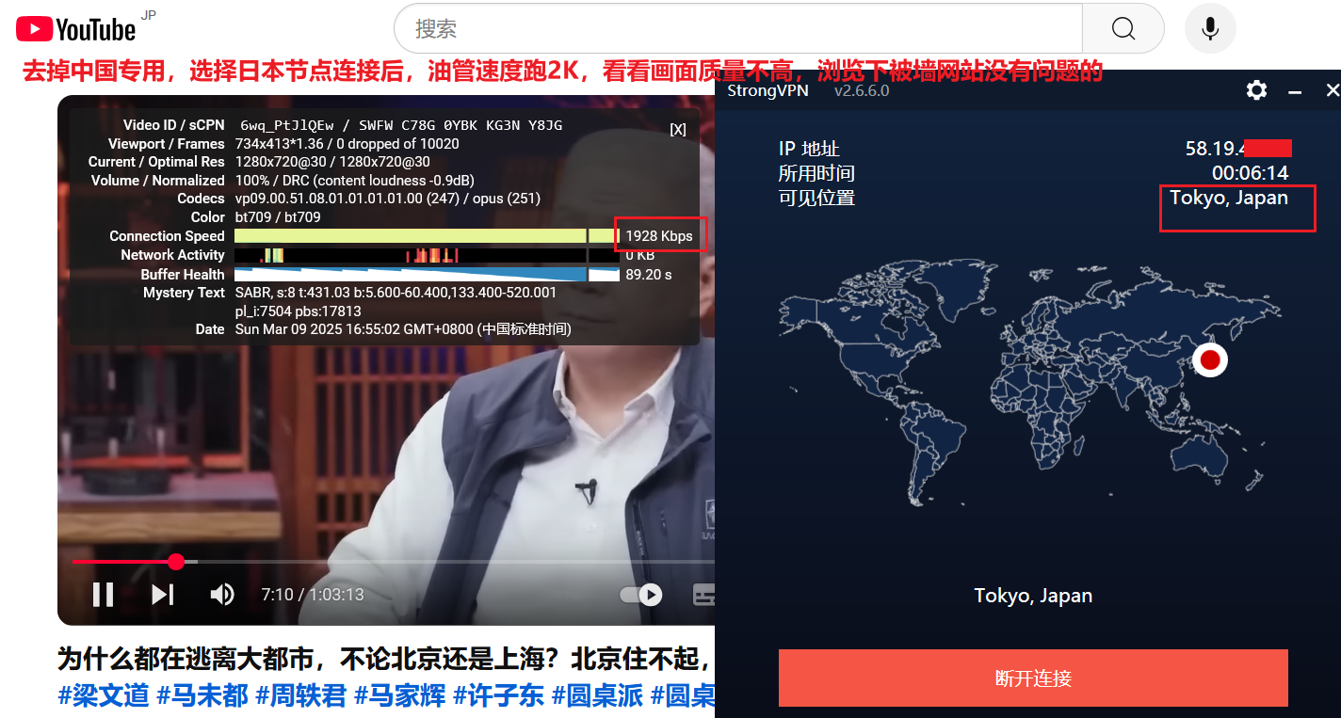Screen dimensions: 1341x718
Task: Click the Date value in stats panel
Action: point(403,329)
